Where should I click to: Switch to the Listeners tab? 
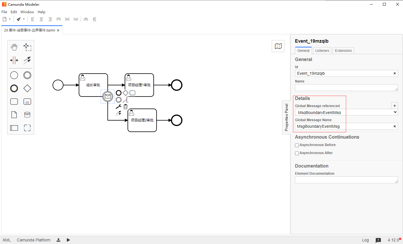tap(322, 51)
